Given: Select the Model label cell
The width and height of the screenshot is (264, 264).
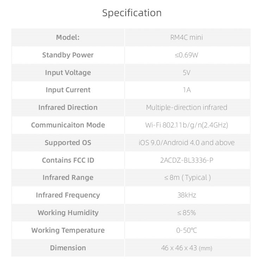Looking at the screenshot, I should click(x=68, y=37).
